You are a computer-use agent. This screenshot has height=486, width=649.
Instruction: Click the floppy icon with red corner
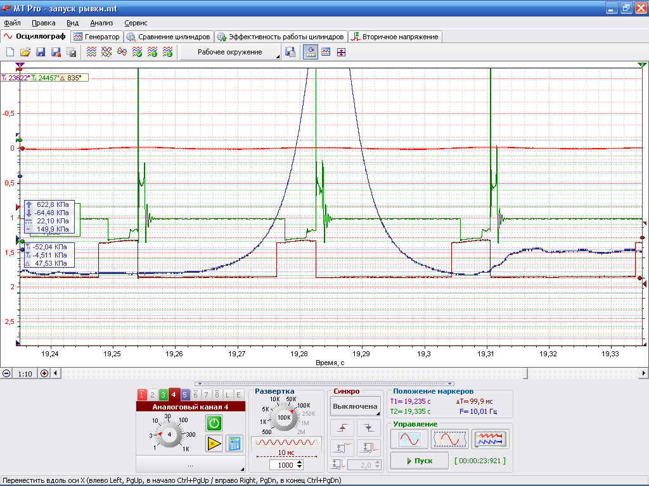tap(56, 52)
